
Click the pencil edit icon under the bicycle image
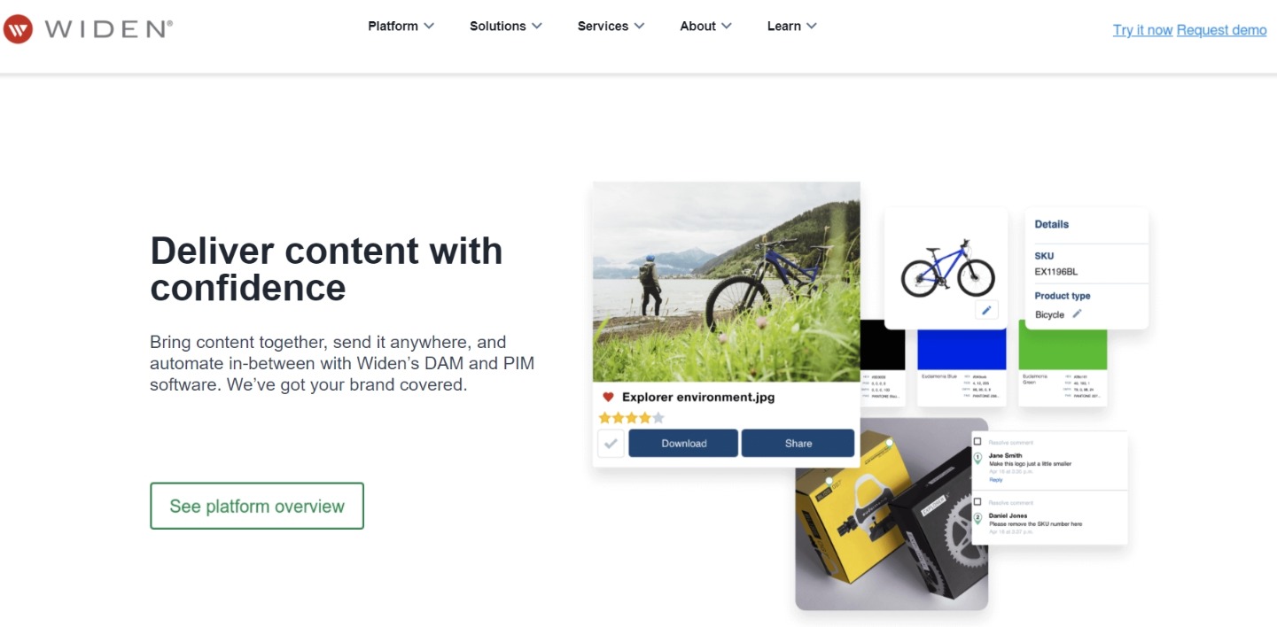tap(986, 310)
